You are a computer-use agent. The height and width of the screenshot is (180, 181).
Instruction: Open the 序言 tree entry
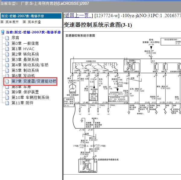15,38
